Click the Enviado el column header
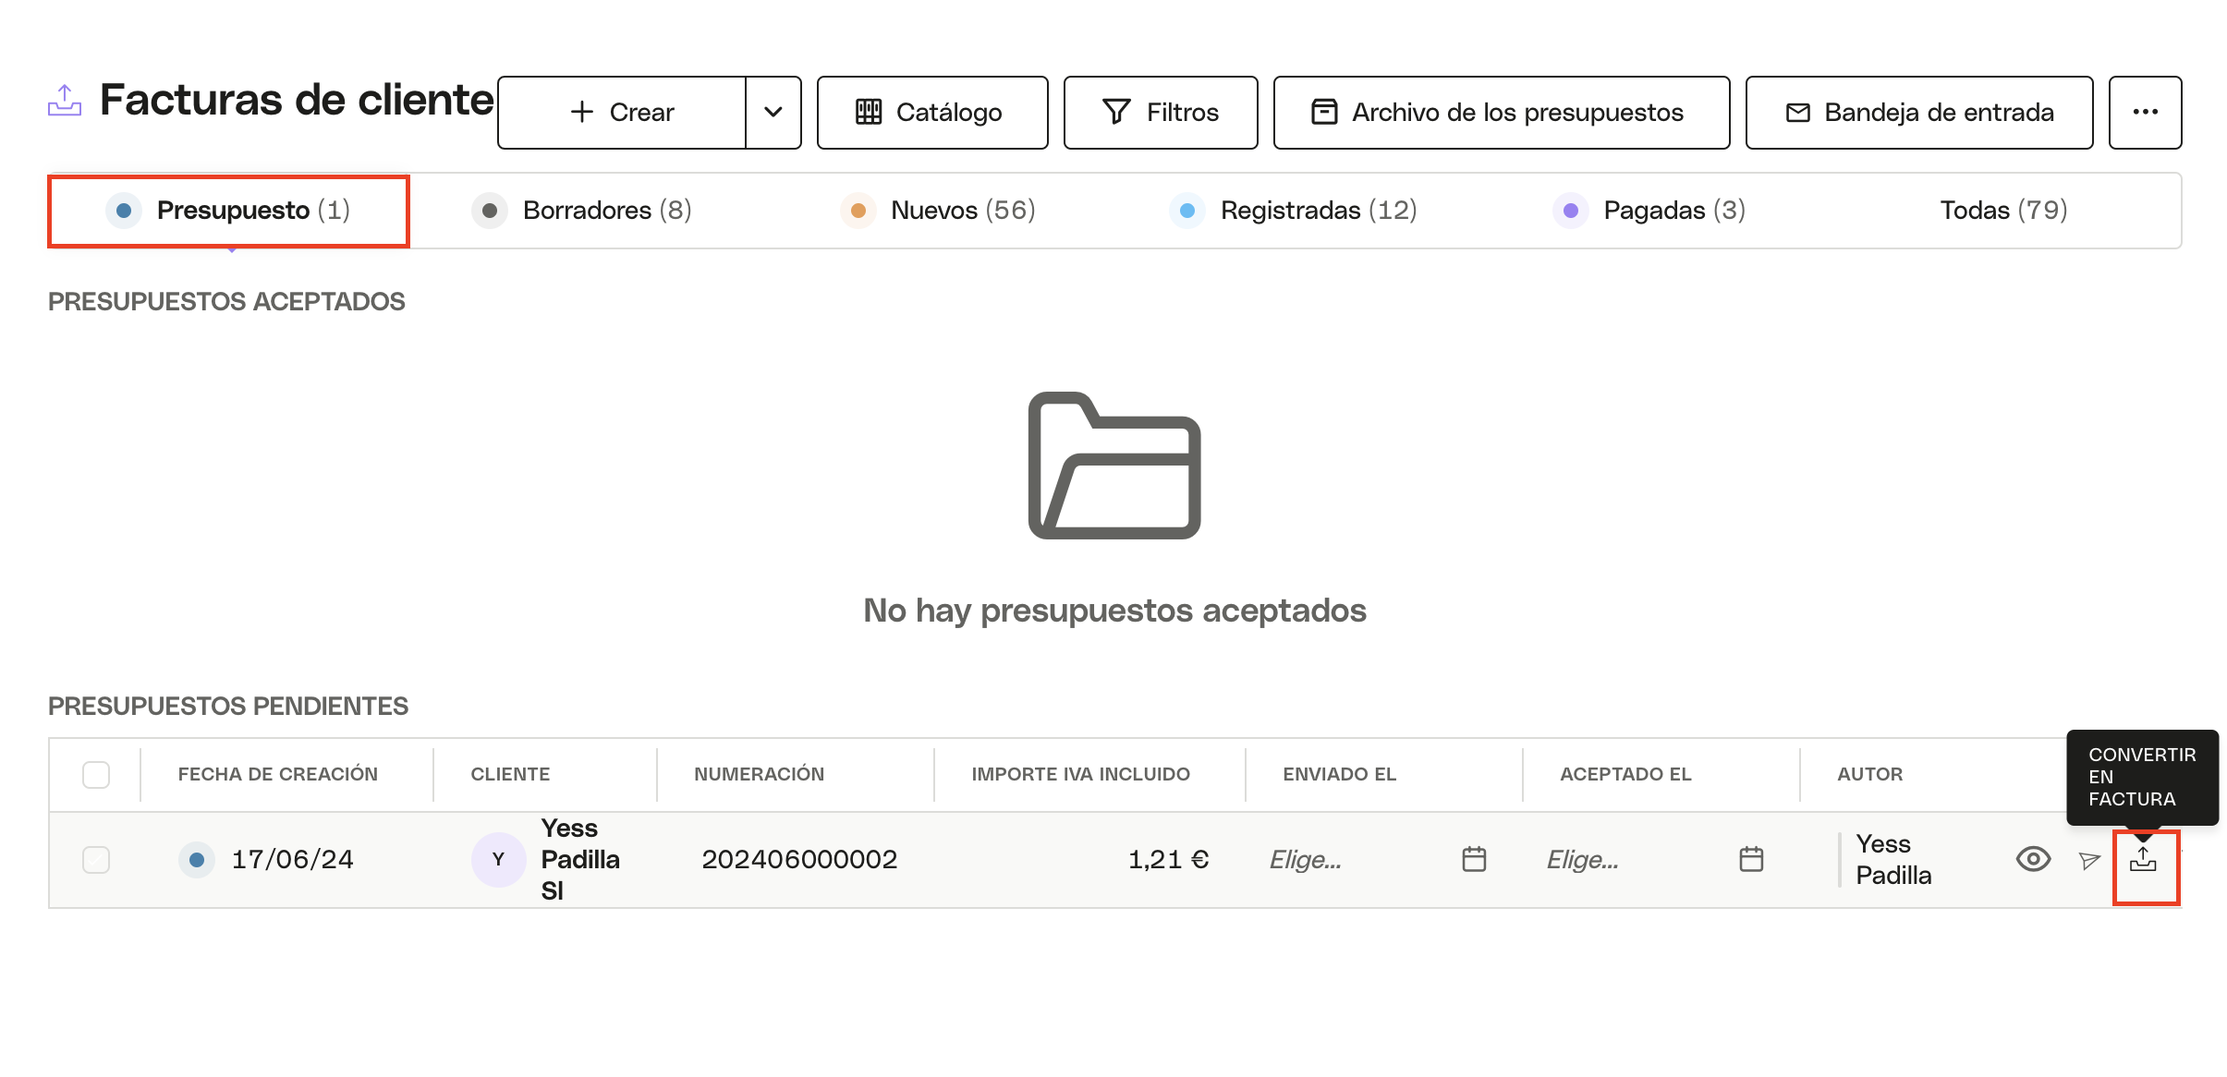Viewport: 2227px width, 1077px height. pos(1340,775)
